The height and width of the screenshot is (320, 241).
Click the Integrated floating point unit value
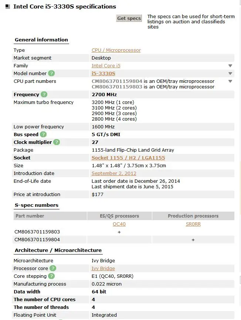click(104, 315)
